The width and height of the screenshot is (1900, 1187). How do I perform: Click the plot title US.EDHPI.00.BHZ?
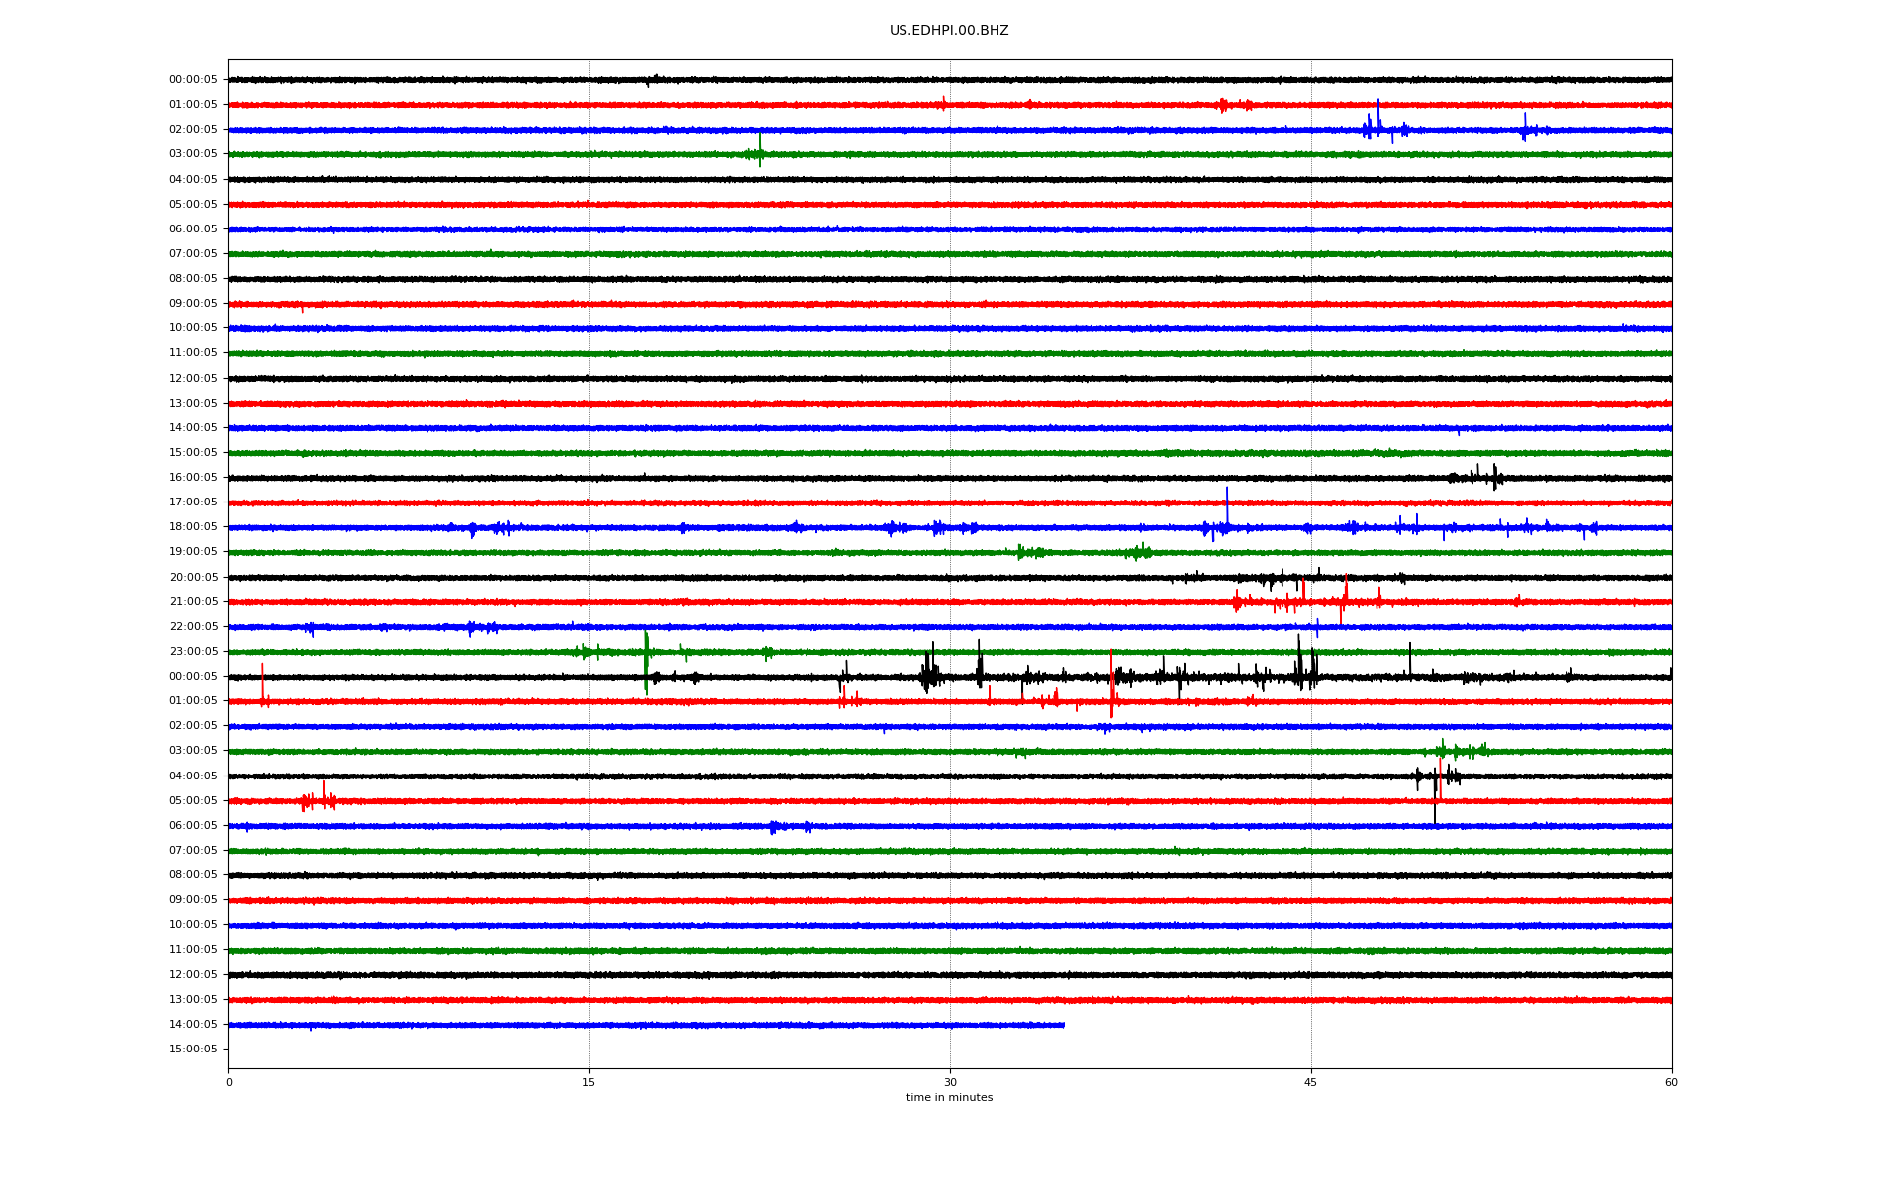click(948, 31)
